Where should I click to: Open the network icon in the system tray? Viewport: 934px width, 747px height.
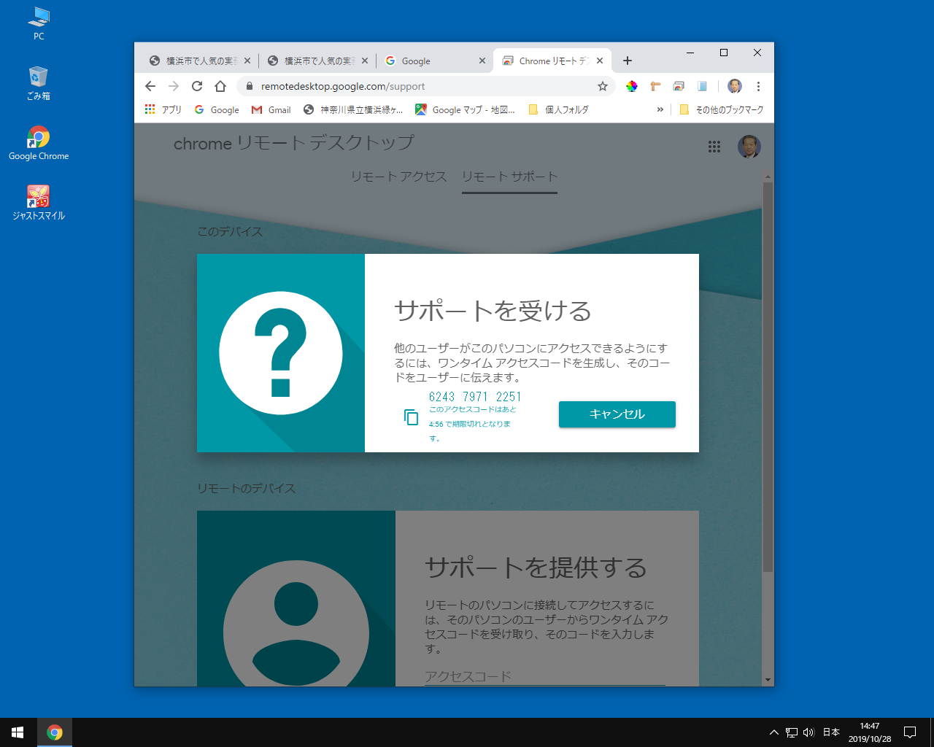[792, 732]
